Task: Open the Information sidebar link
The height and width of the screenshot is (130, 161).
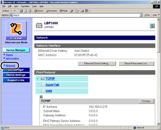Action: click(12, 59)
